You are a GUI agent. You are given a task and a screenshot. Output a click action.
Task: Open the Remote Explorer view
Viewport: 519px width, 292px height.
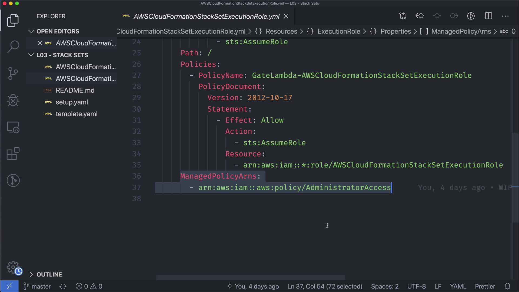[13, 127]
